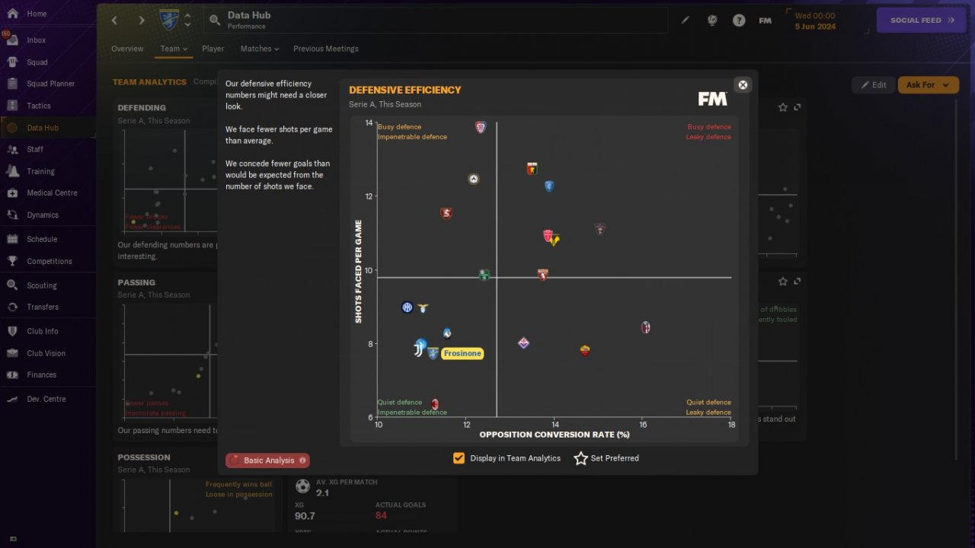Image resolution: width=975 pixels, height=548 pixels.
Task: Toggle favourite star on upper-right background panel
Action: pyautogui.click(x=783, y=107)
